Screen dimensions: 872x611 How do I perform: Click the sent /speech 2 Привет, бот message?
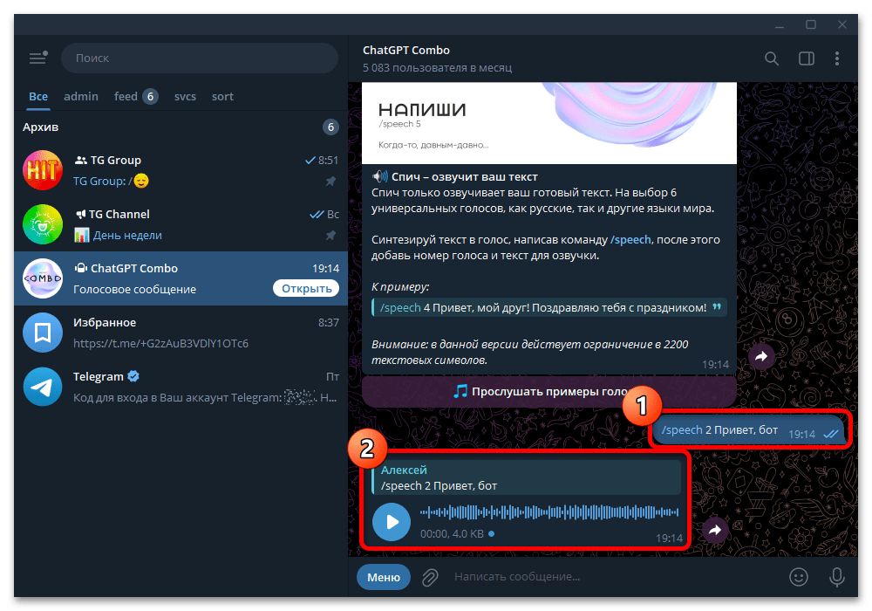pyautogui.click(x=749, y=430)
